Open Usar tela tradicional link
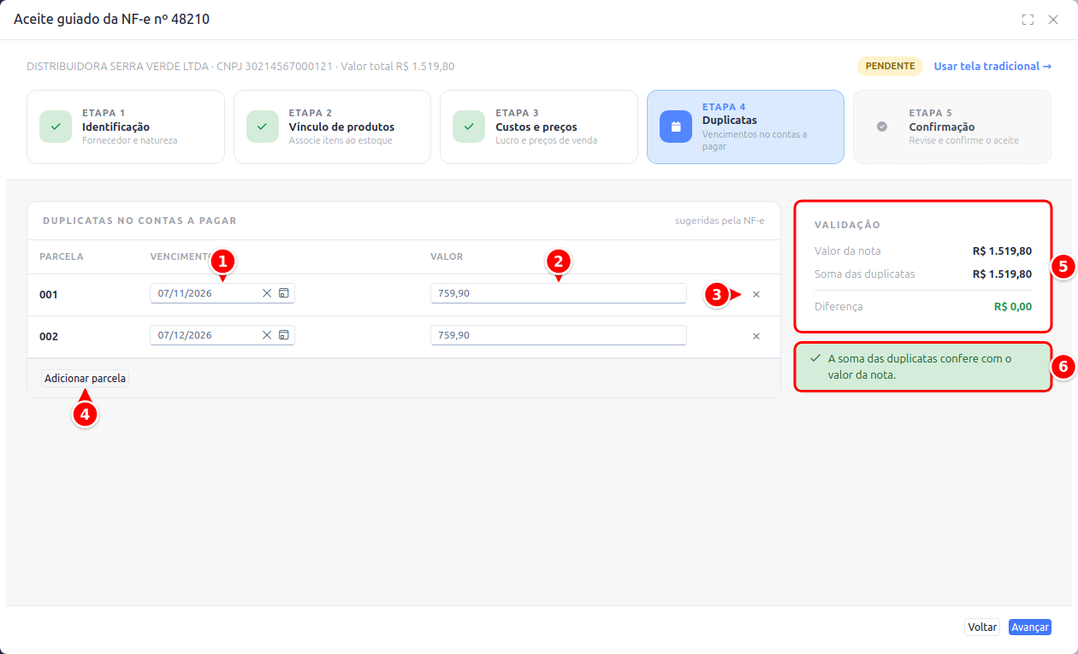 992,66
